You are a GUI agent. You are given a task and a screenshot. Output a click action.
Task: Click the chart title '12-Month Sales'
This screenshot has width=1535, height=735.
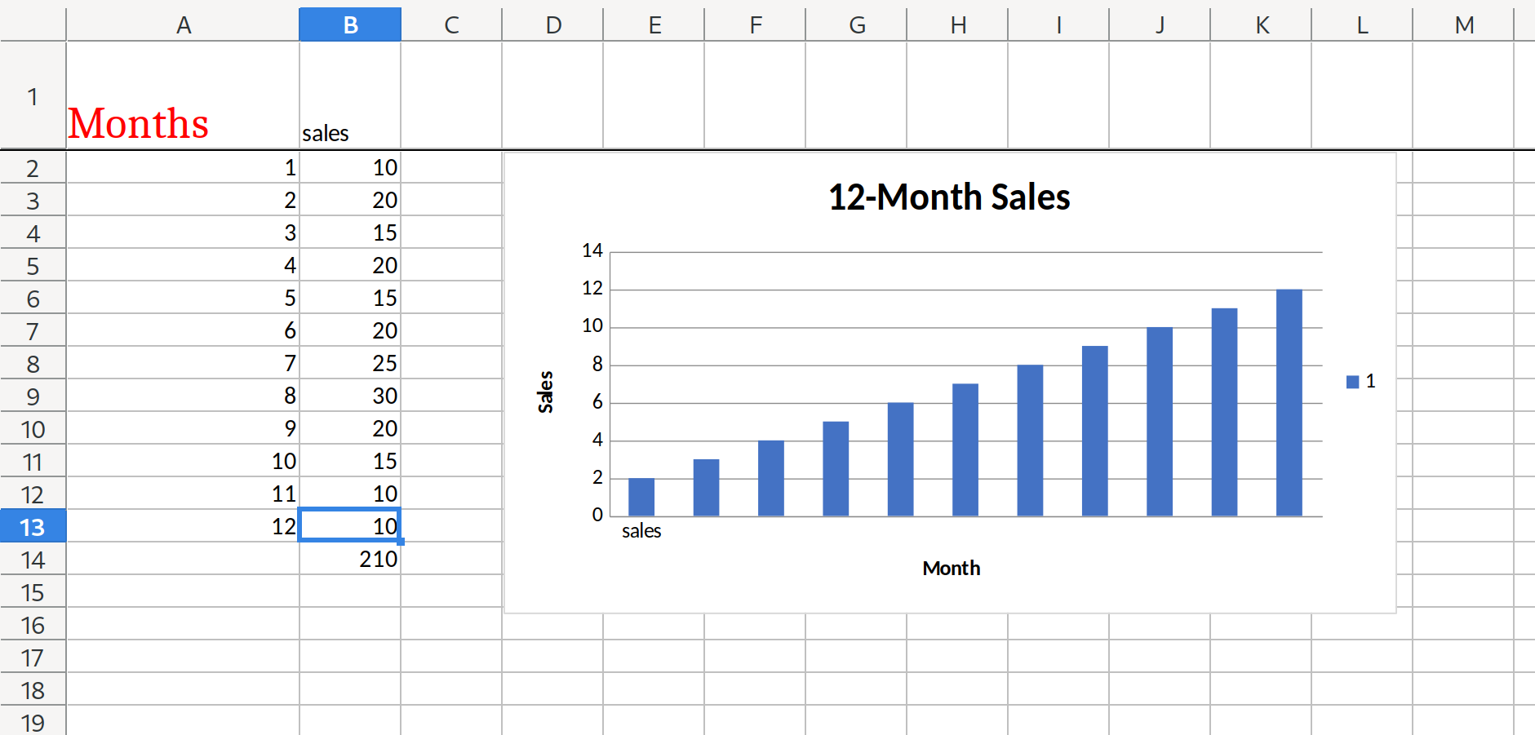coord(949,197)
